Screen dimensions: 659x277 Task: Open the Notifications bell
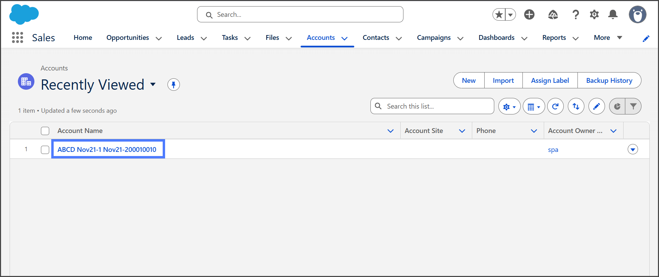click(613, 14)
